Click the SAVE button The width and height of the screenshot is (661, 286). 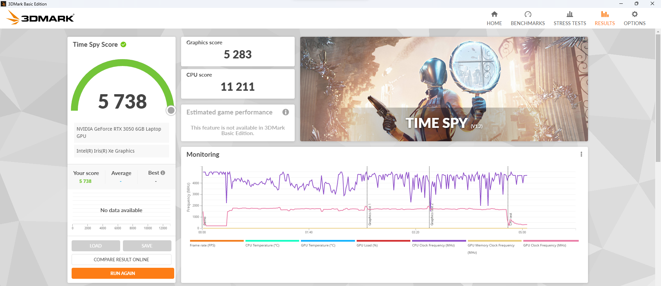pos(147,246)
